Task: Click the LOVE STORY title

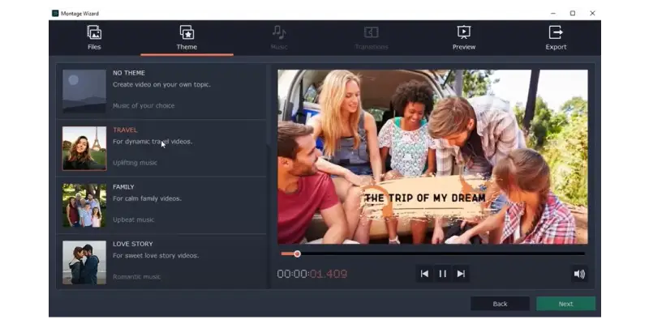Action: [x=132, y=244]
